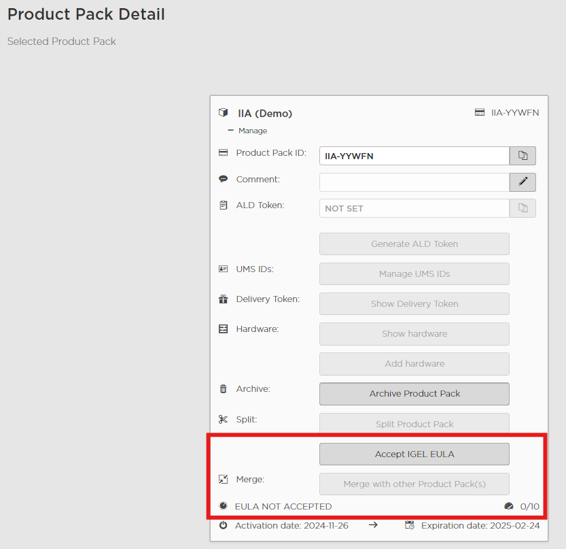
Task: Click Show Delivery Token button
Action: tap(414, 304)
